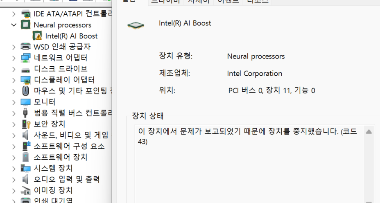380x203 pixels.
Task: Select the 이미징 장치 label
Action: pos(53,190)
